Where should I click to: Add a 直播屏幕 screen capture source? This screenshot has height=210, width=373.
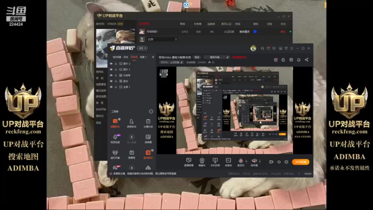[189, 162]
